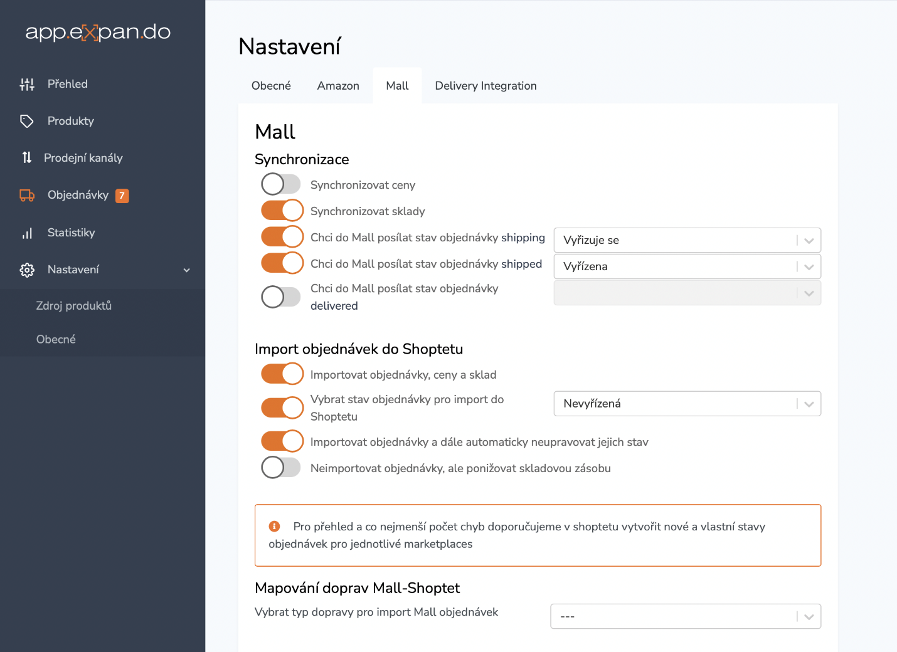
Task: Click the Importovat objednávky, ceny a sklad label
Action: pos(403,375)
